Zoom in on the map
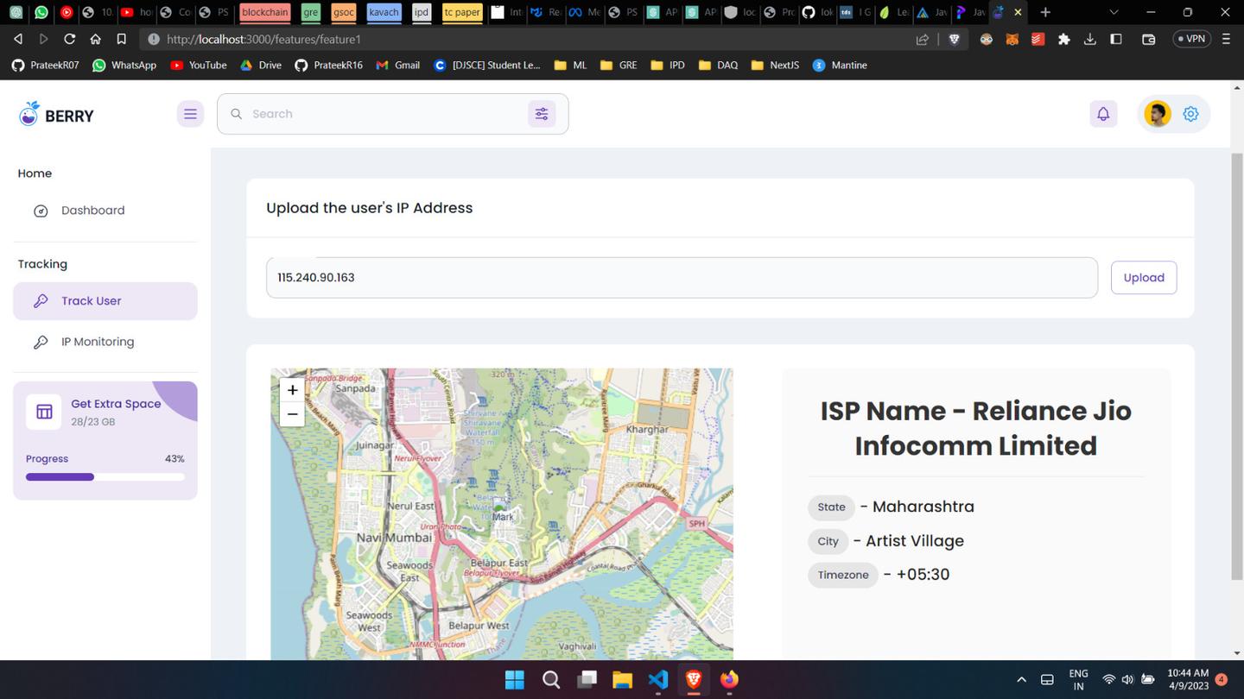 [x=293, y=390]
